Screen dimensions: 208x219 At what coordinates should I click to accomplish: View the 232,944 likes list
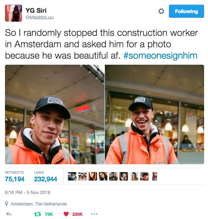click(46, 177)
